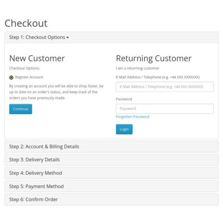Viewport: 223px width, 223px height.
Task: Click the Step 1: Checkout Options heading text
Action: pos(37,37)
